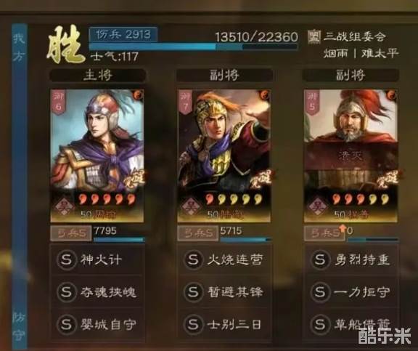Open the 一力拒守 skill entry
This screenshot has width=418, height=351.
point(351,292)
